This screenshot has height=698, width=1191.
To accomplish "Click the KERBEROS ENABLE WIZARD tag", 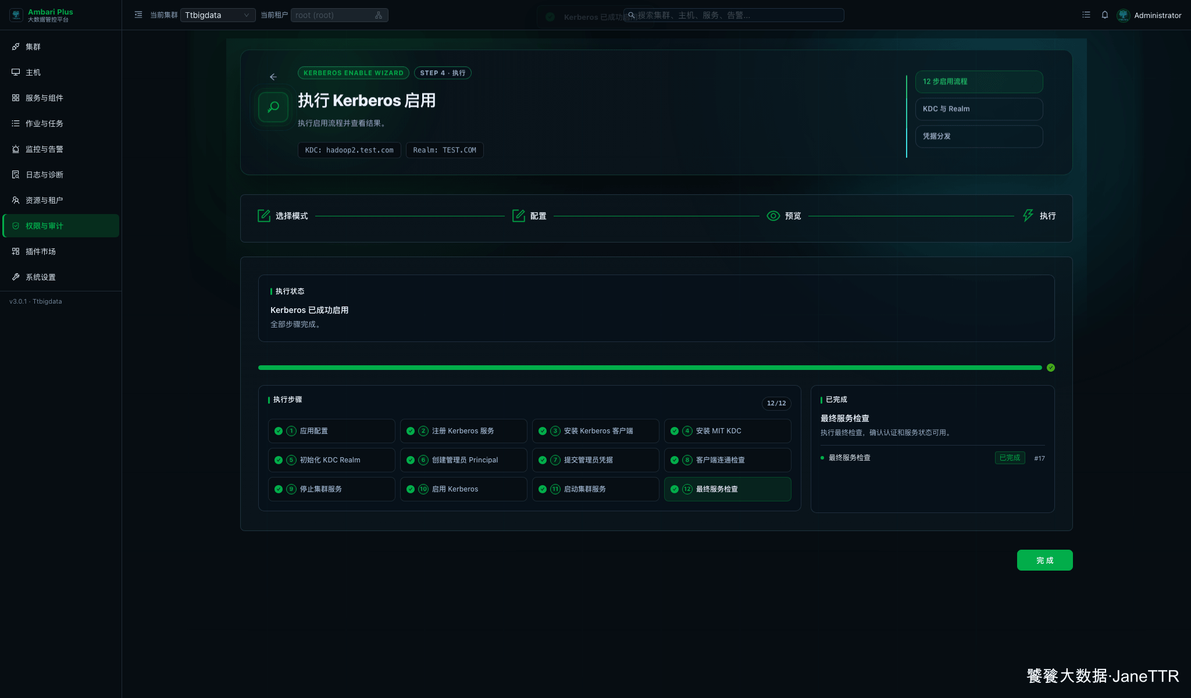I will (x=354, y=73).
